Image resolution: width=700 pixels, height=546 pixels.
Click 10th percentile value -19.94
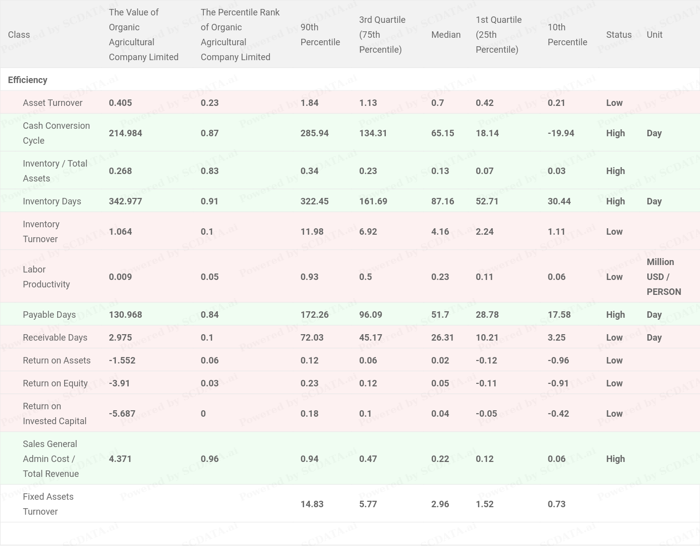pos(561,133)
